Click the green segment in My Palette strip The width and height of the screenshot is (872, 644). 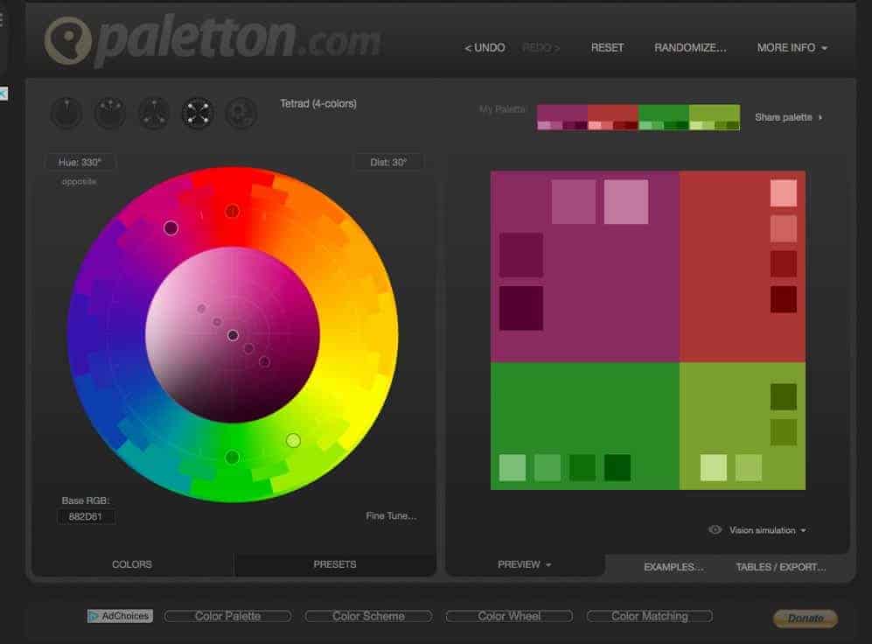click(x=664, y=113)
